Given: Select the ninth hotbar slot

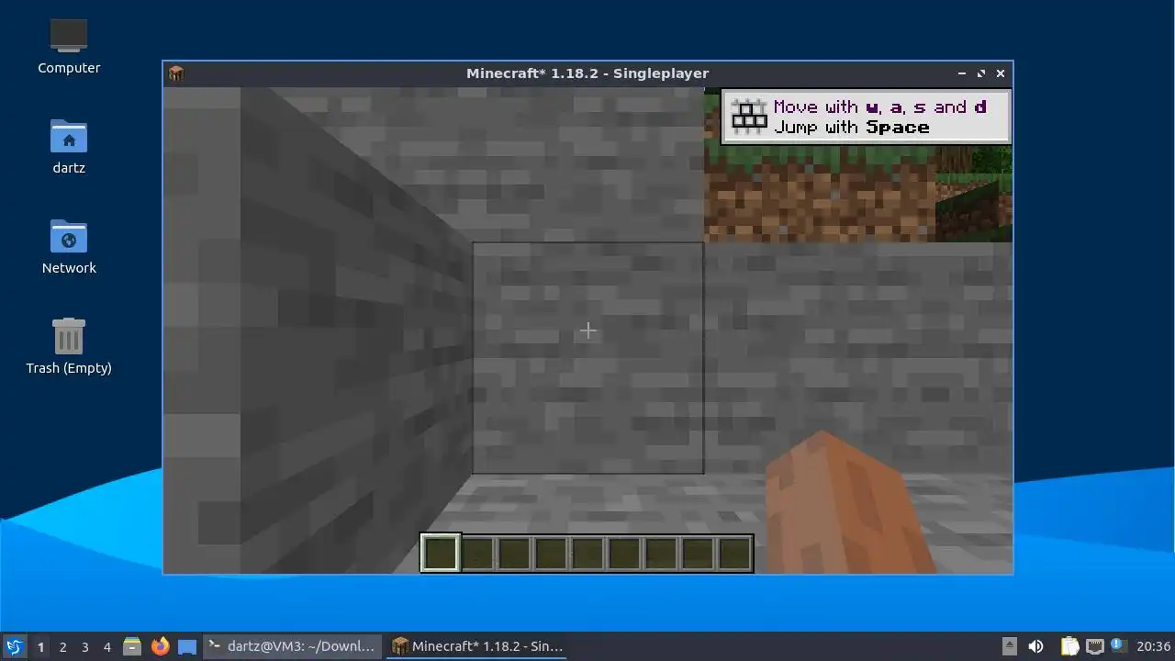Looking at the screenshot, I should [x=734, y=553].
